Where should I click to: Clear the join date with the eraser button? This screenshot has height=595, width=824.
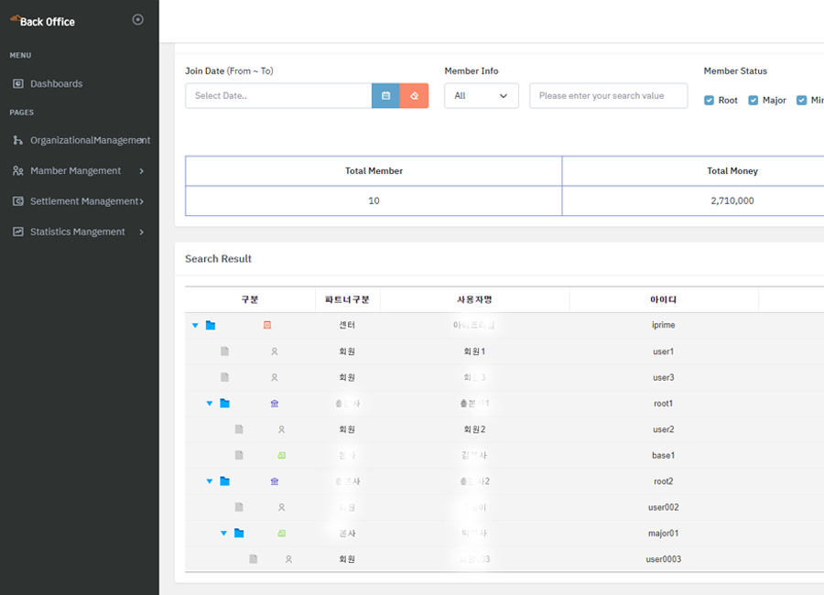click(414, 96)
